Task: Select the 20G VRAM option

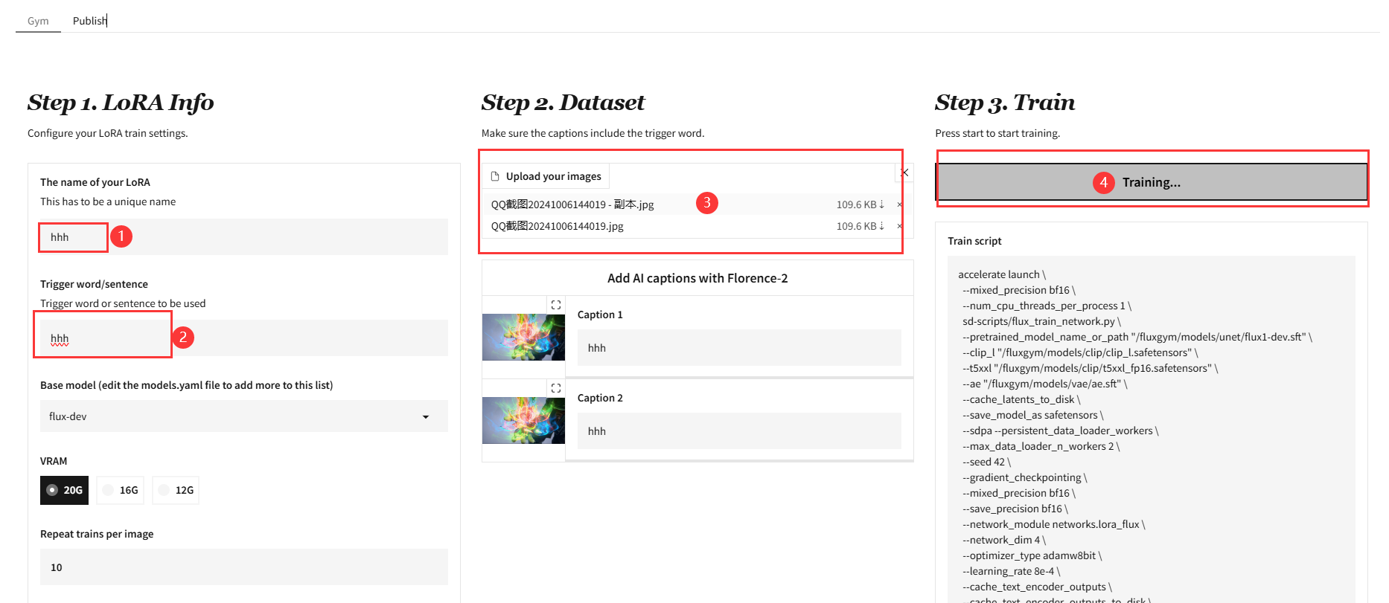Action: pos(64,490)
